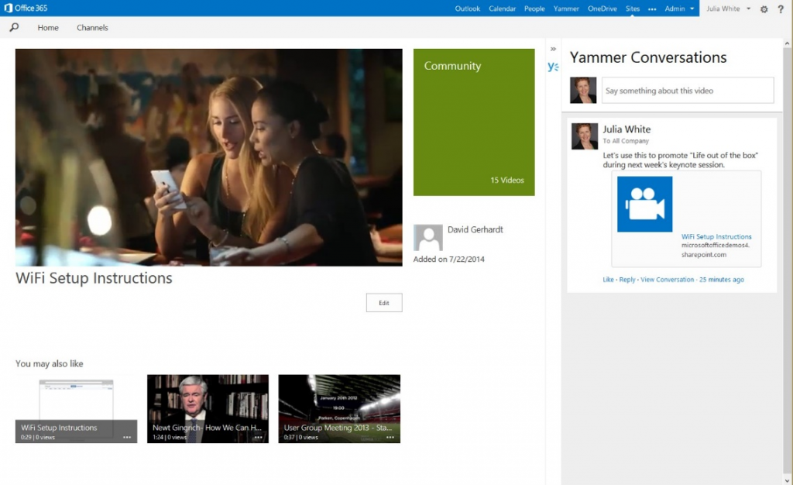Open the Julia White account dropdown

tap(748, 9)
